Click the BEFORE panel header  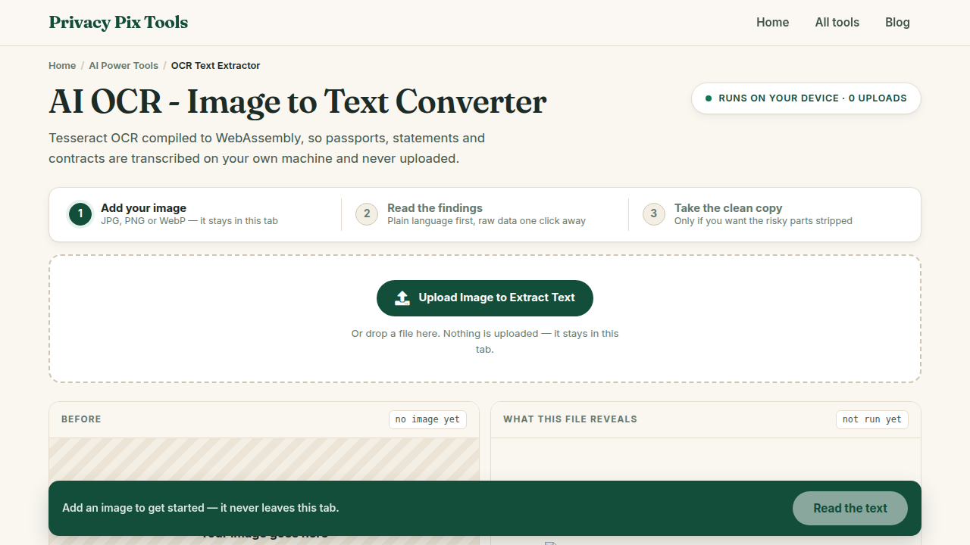(81, 419)
